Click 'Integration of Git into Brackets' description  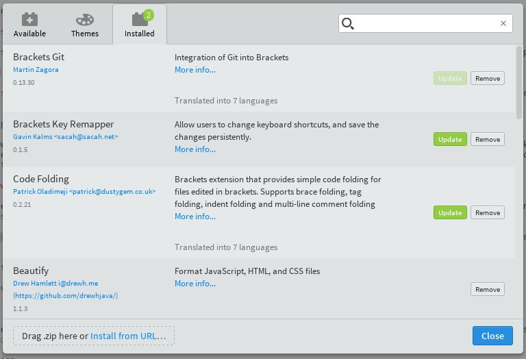click(x=231, y=58)
